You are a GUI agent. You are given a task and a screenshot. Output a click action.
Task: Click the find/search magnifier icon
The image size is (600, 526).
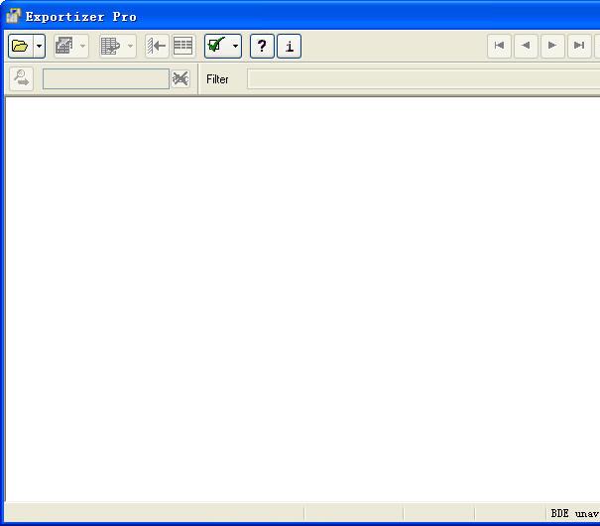(x=21, y=78)
